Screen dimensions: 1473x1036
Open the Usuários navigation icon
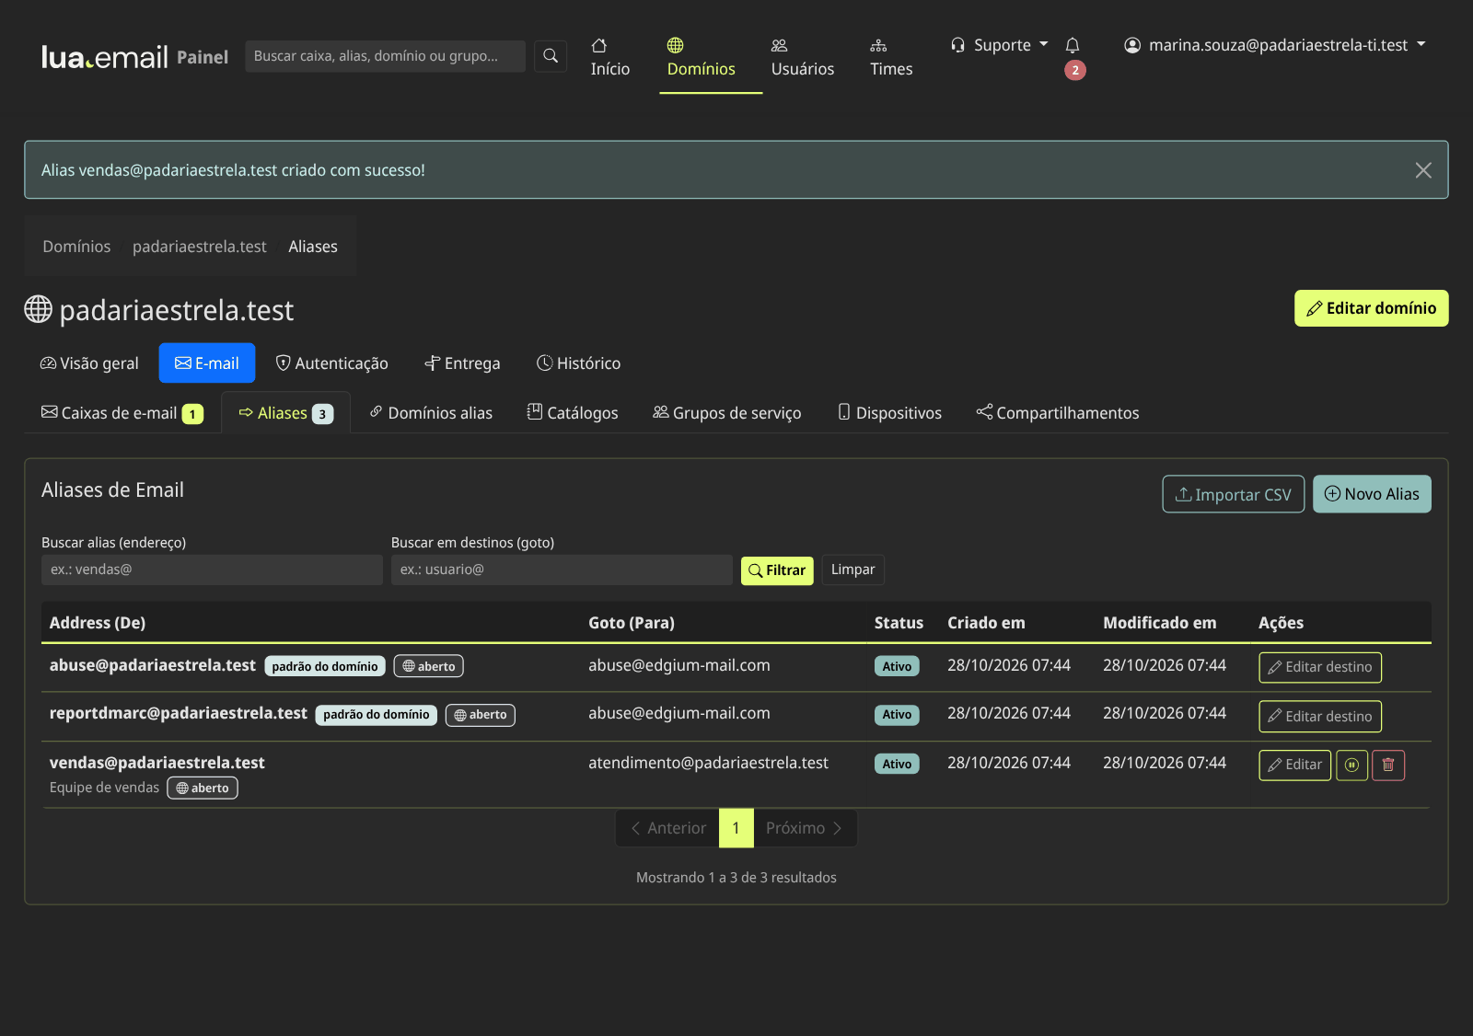pos(780,46)
